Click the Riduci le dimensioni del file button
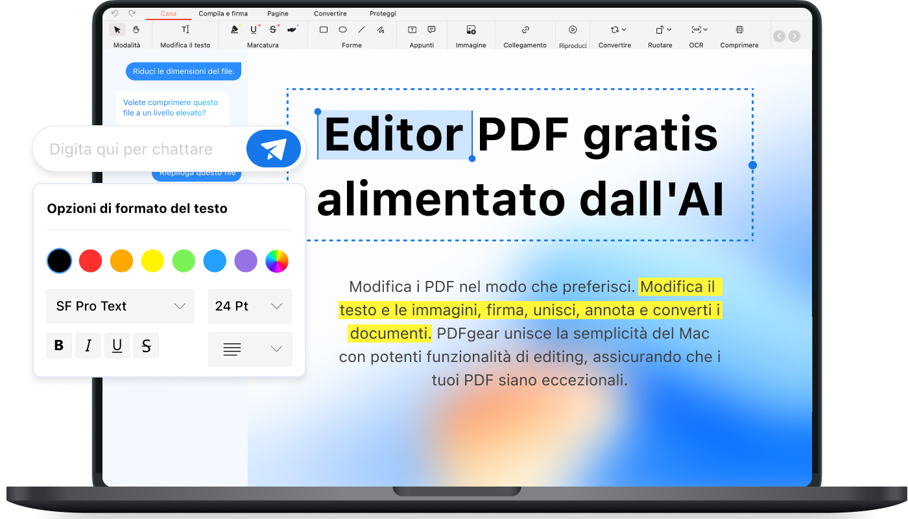The width and height of the screenshot is (908, 519). [184, 71]
